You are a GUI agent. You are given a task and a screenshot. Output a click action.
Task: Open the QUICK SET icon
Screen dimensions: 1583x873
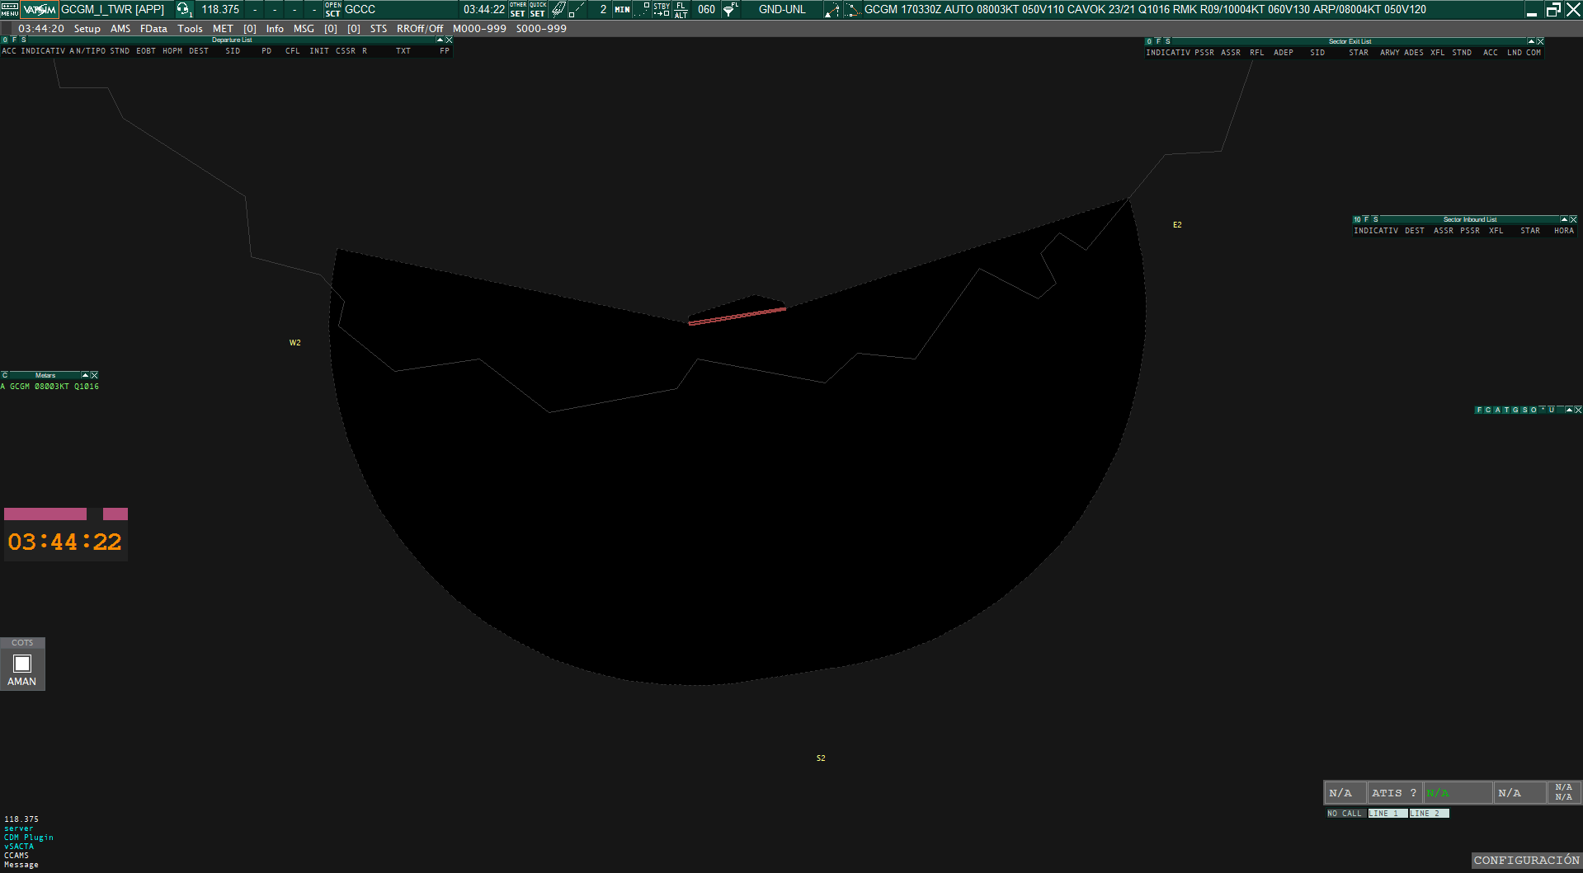click(538, 10)
